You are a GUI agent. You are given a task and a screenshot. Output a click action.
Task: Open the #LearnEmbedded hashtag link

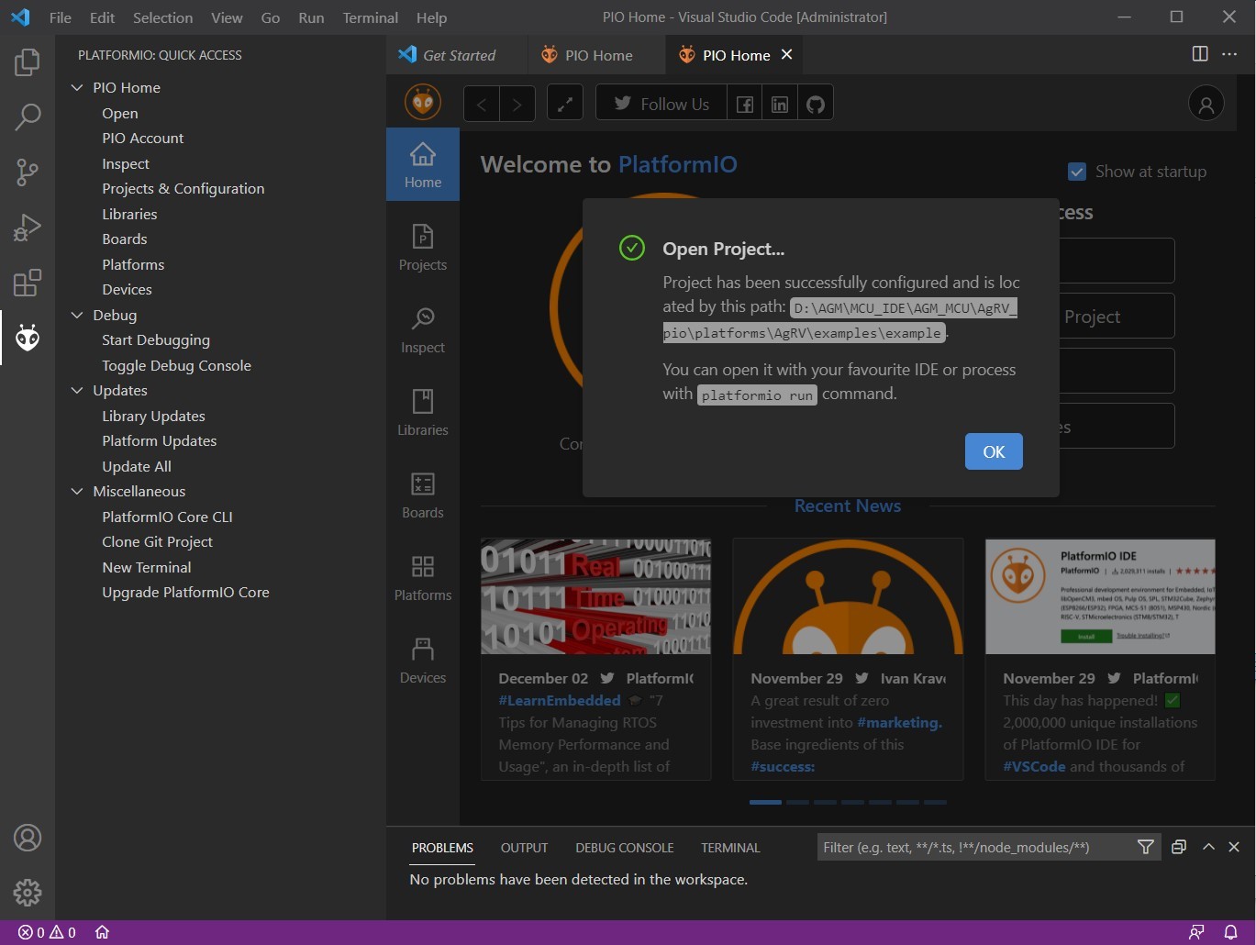(x=560, y=700)
